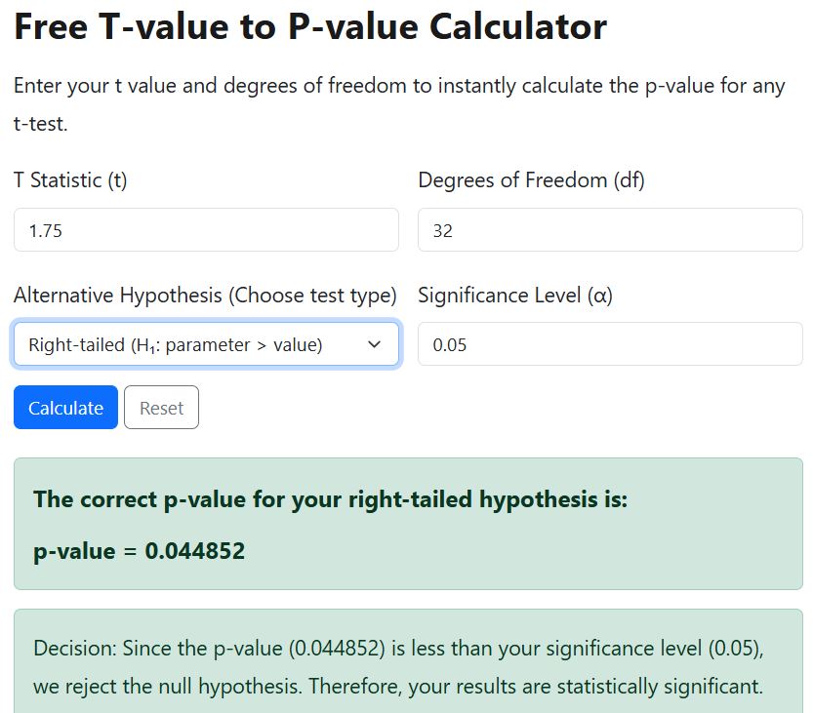The width and height of the screenshot is (813, 713).
Task: Click the Reset button
Action: click(161, 408)
